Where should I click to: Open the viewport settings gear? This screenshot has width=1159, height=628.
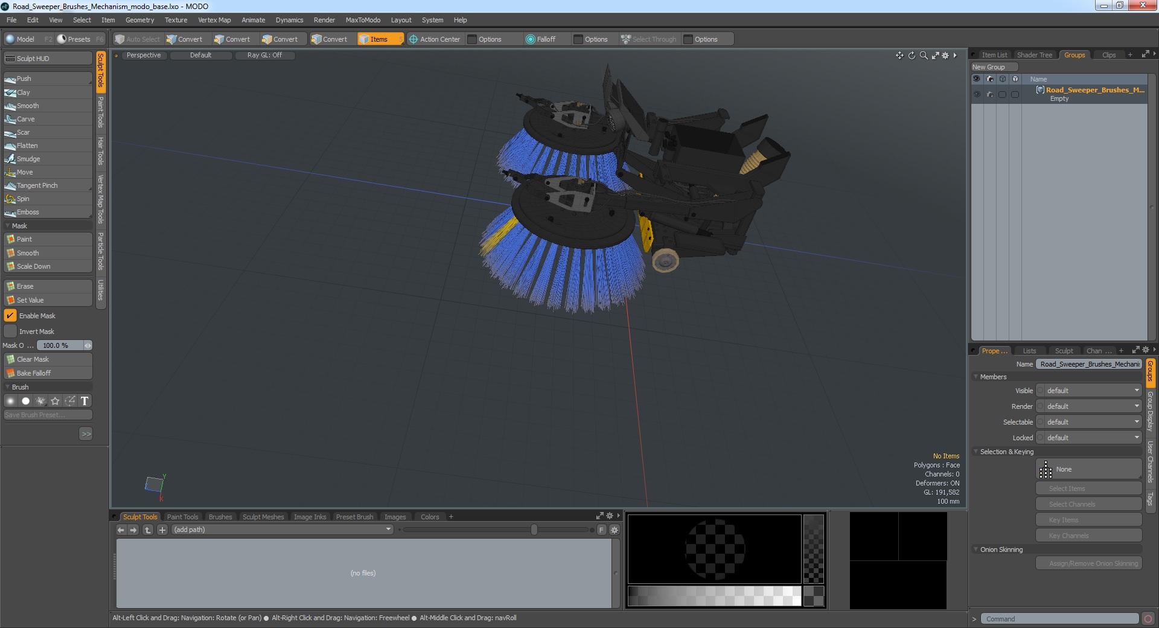(x=945, y=56)
